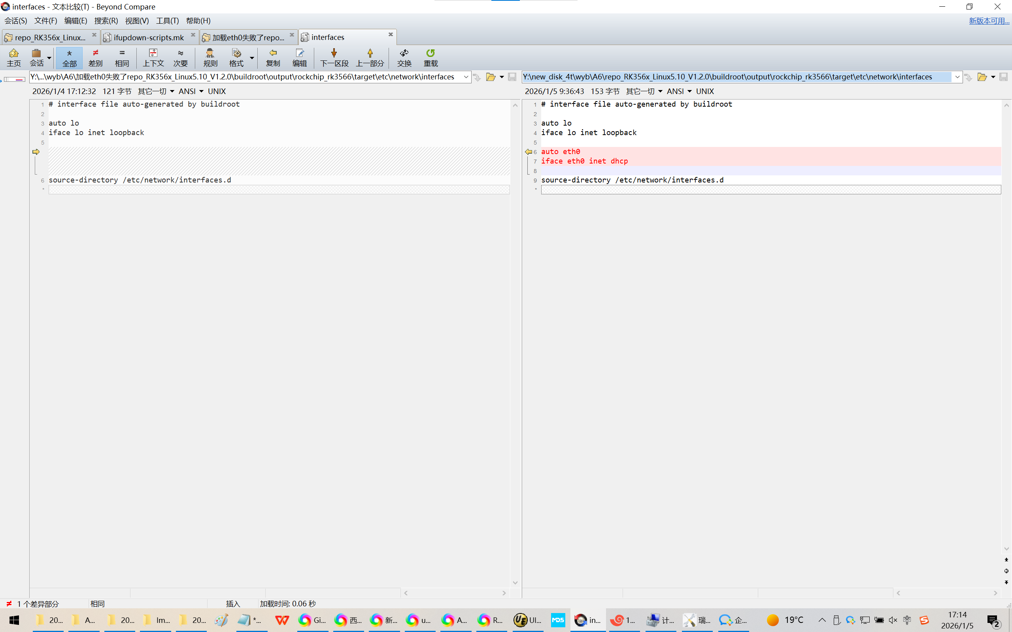Expand the left file path dropdown
This screenshot has width=1012, height=632.
click(x=466, y=77)
